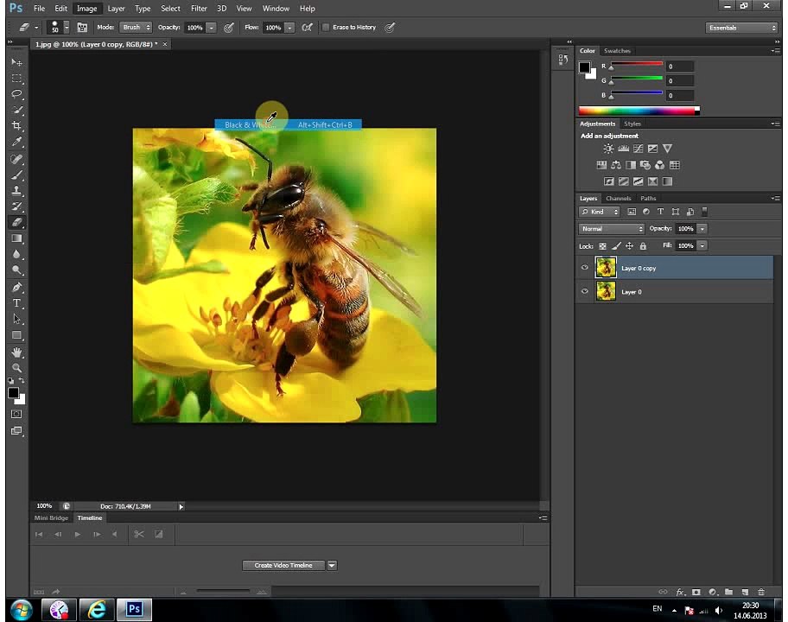This screenshot has width=788, height=622.
Task: Toggle visibility of Layer 0
Action: click(x=584, y=291)
